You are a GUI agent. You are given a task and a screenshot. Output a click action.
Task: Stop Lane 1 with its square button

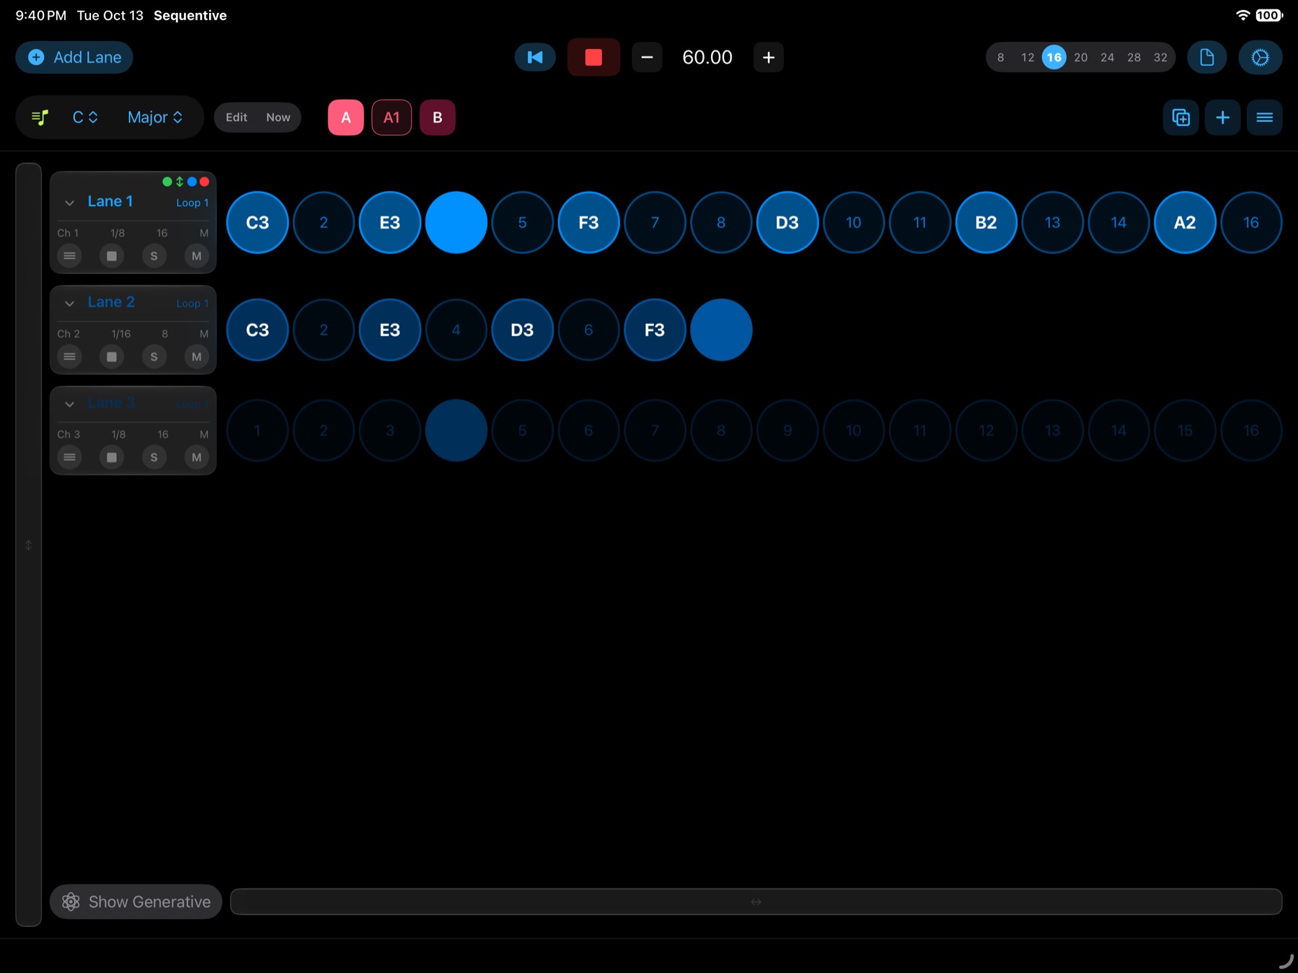point(112,256)
